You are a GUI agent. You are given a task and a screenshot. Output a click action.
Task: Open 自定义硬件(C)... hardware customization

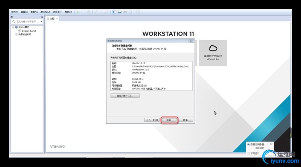(x=125, y=96)
